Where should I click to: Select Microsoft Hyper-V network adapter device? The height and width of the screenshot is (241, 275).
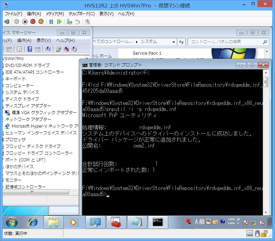[45, 126]
